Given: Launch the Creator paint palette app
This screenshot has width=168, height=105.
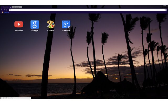Looking at the screenshot, I should coord(50,24).
